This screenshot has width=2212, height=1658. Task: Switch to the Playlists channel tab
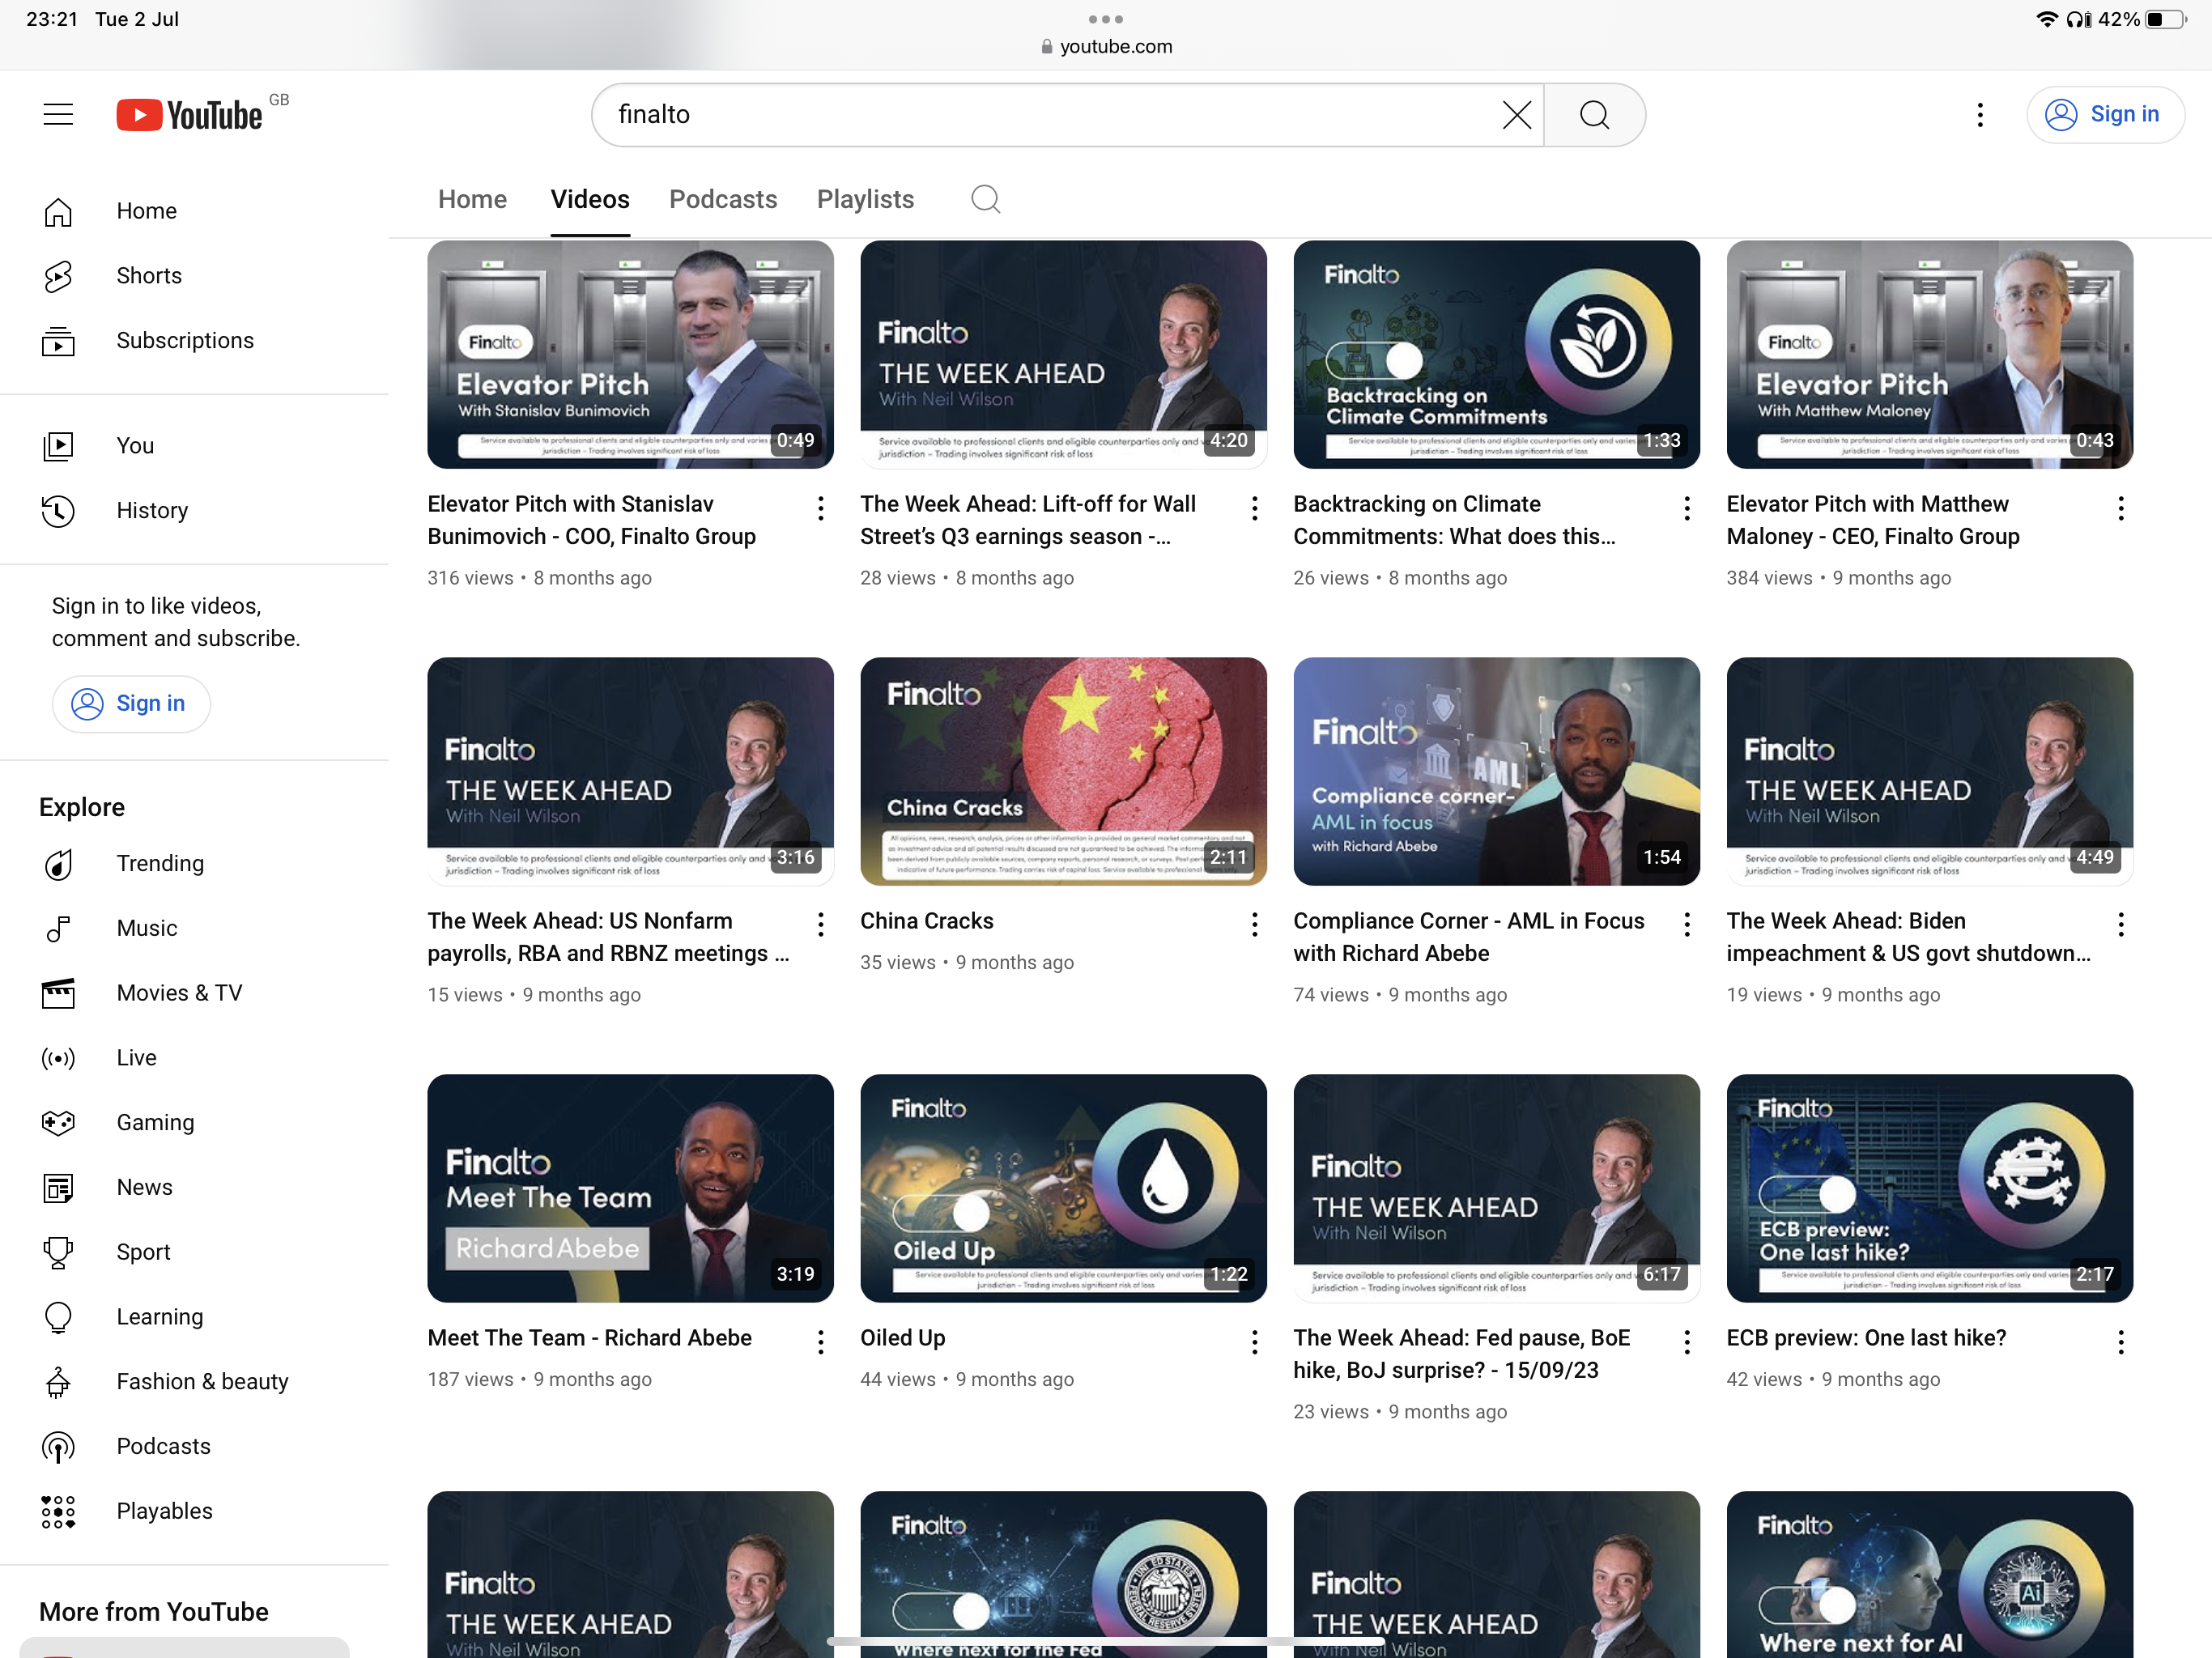click(x=865, y=199)
